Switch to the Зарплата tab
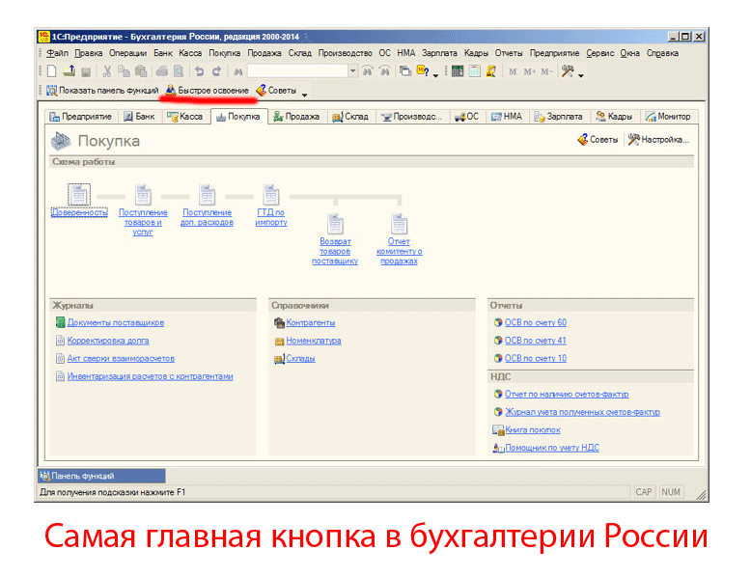 pos(558,117)
